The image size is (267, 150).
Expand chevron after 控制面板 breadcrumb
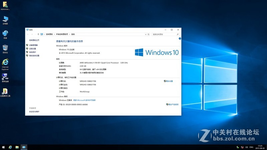click(x=54, y=34)
